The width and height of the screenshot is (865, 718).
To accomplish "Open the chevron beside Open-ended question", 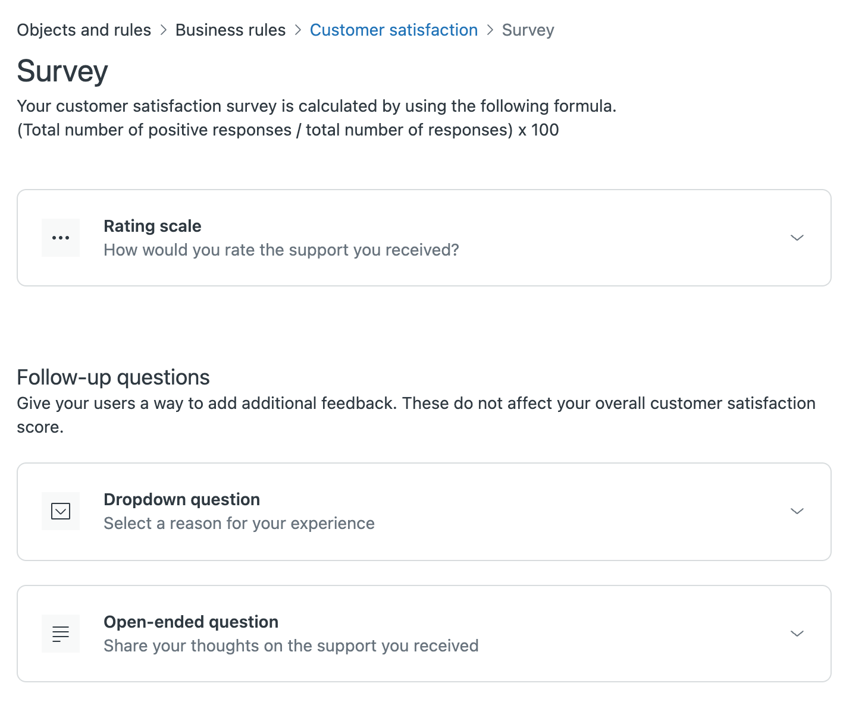I will click(x=797, y=634).
